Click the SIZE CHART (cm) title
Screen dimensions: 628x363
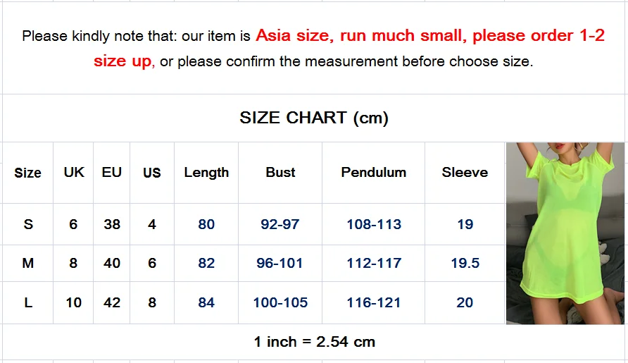314,118
